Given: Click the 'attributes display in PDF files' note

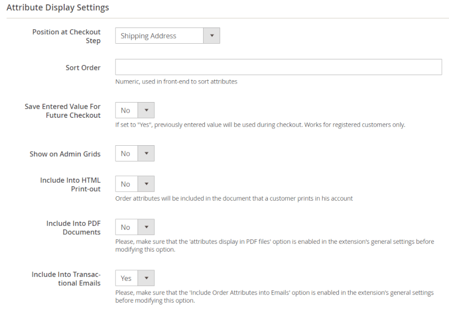Looking at the screenshot, I should tap(274, 246).
